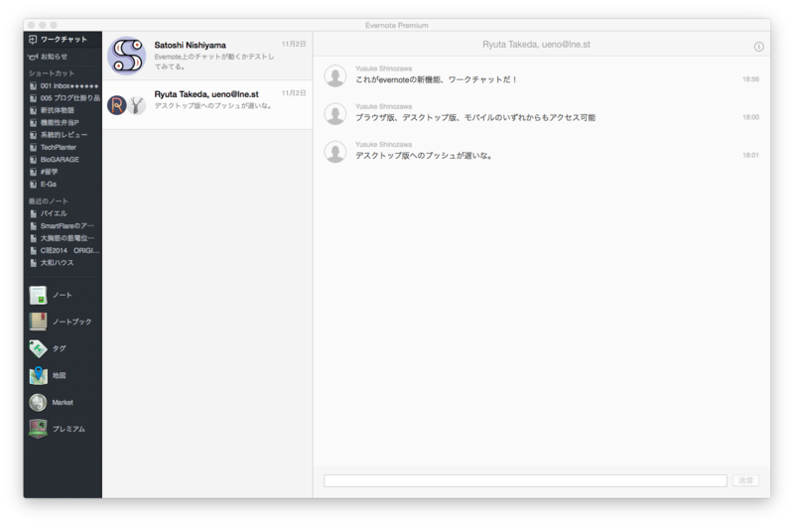Click the 送信 send button
The image size is (794, 526).
pos(745,480)
